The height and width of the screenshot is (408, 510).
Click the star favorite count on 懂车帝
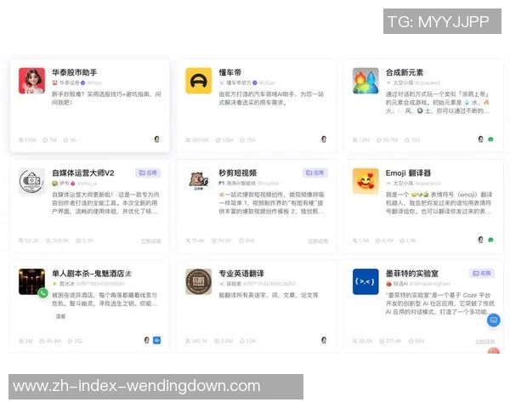(247, 140)
